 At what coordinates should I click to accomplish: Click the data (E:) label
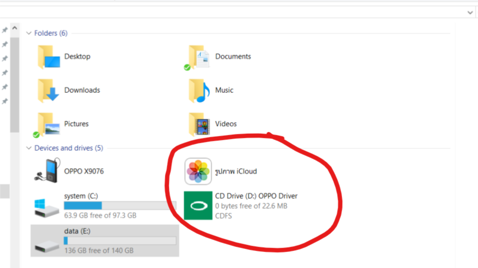(x=77, y=231)
